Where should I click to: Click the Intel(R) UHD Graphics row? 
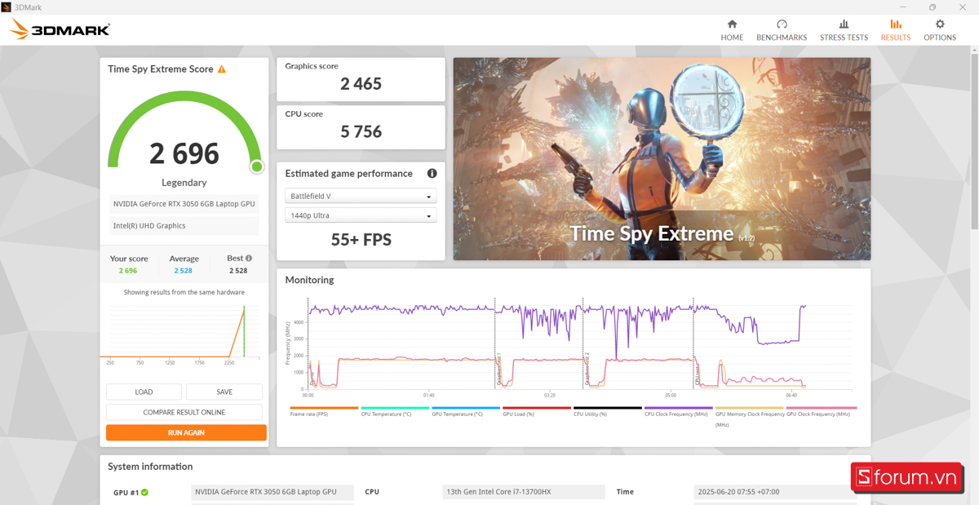[184, 226]
